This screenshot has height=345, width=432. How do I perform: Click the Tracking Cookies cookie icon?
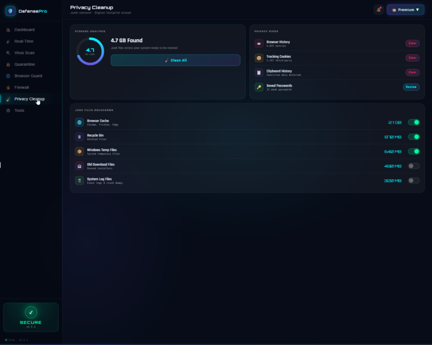coord(259,58)
